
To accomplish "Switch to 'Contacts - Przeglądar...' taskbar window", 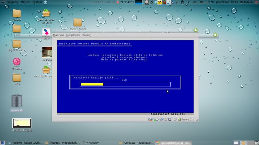I will [x=136, y=143].
